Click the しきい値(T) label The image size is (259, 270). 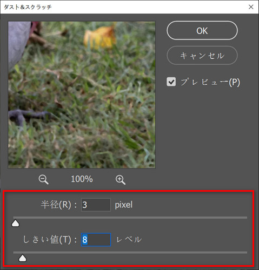50,240
